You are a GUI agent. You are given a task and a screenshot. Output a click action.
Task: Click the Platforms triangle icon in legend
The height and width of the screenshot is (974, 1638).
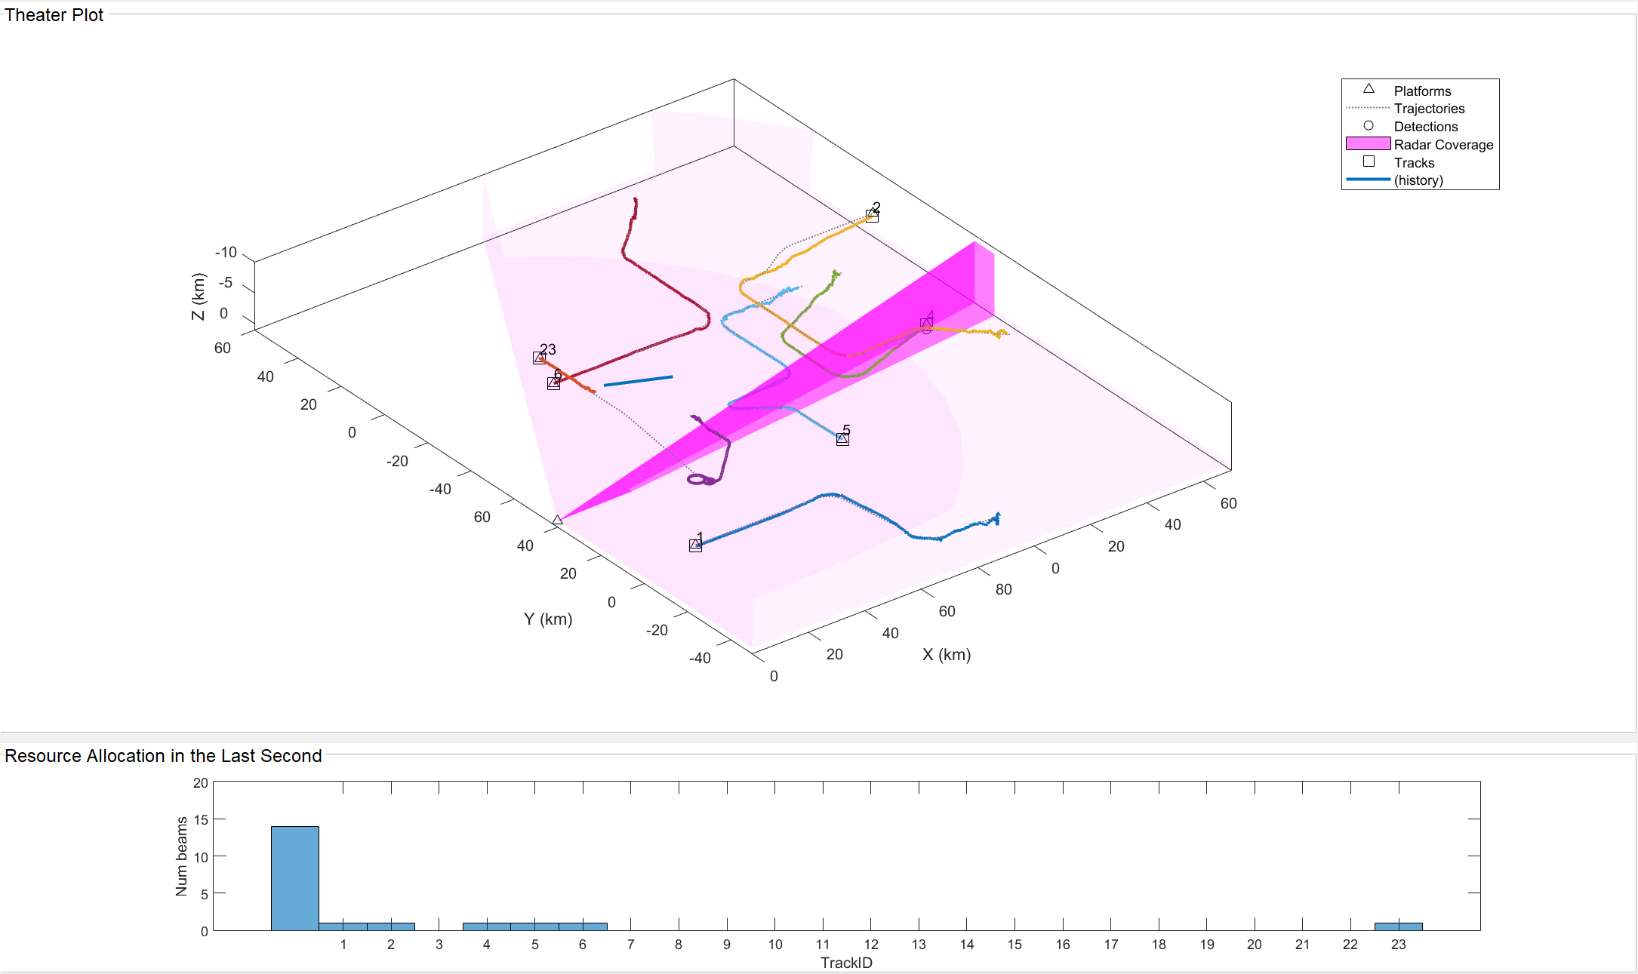pyautogui.click(x=1368, y=89)
